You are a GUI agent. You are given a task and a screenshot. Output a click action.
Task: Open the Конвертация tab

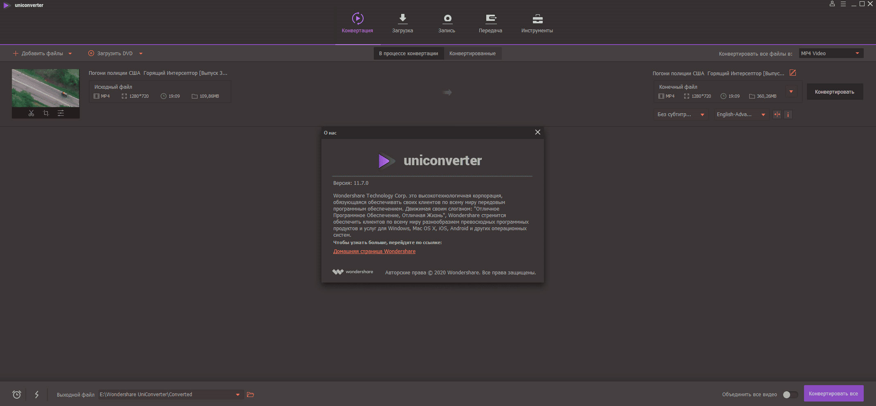pos(357,23)
